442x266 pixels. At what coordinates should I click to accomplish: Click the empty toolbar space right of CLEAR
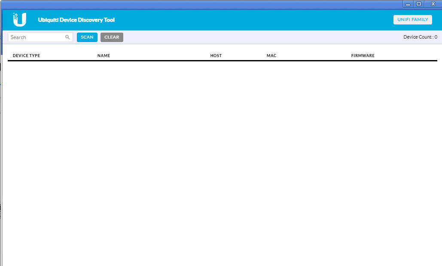[x=258, y=37]
